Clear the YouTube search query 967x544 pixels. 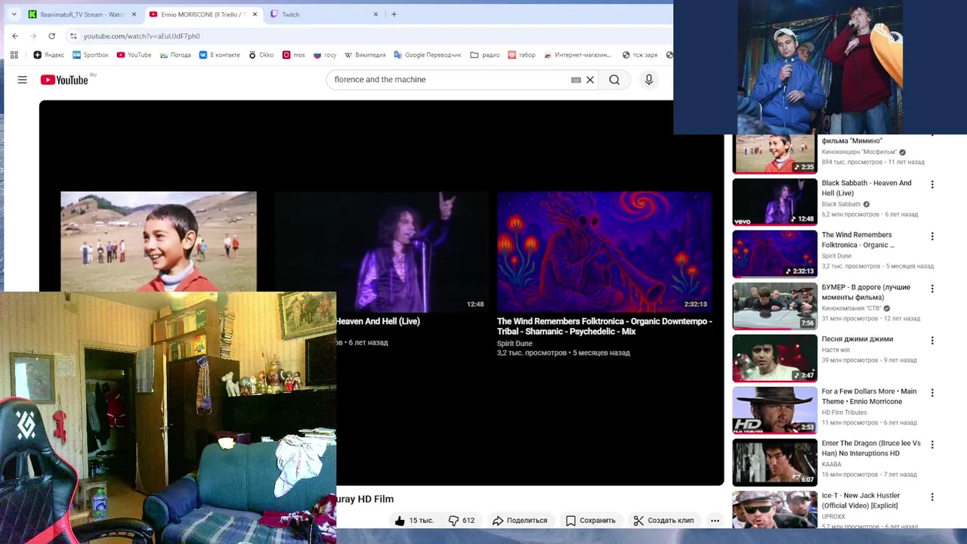pos(590,79)
